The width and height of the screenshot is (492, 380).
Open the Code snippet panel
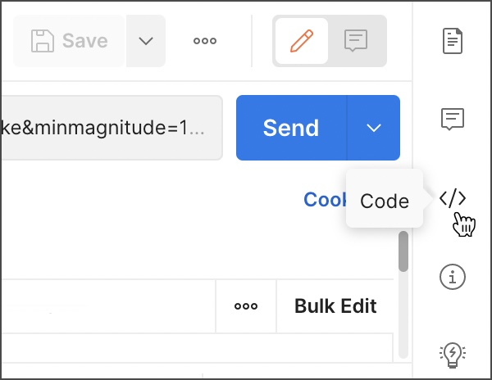[x=453, y=198]
